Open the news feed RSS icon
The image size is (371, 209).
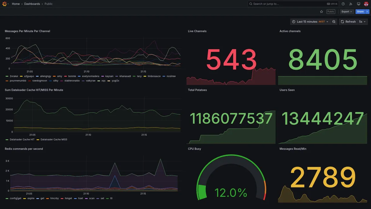(x=351, y=4)
